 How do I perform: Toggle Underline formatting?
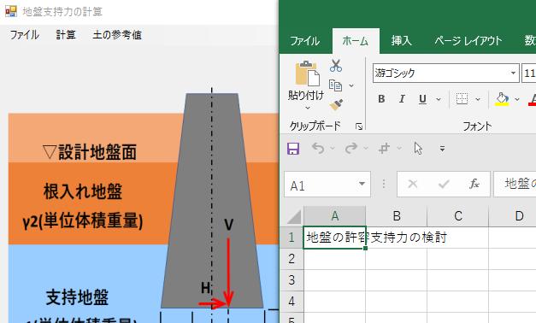pos(422,99)
